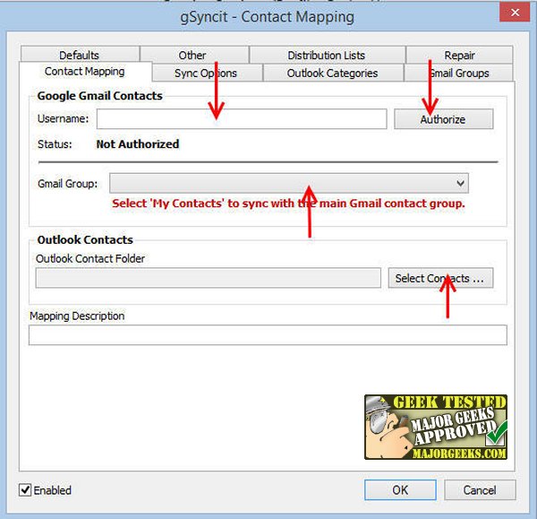537x519 pixels.
Task: Click the window title 'gSyncit - Contact Mapping'
Action: (x=267, y=17)
